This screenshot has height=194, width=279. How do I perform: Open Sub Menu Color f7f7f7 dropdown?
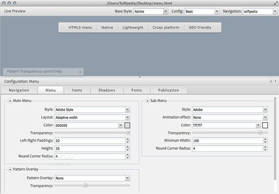[258, 125]
